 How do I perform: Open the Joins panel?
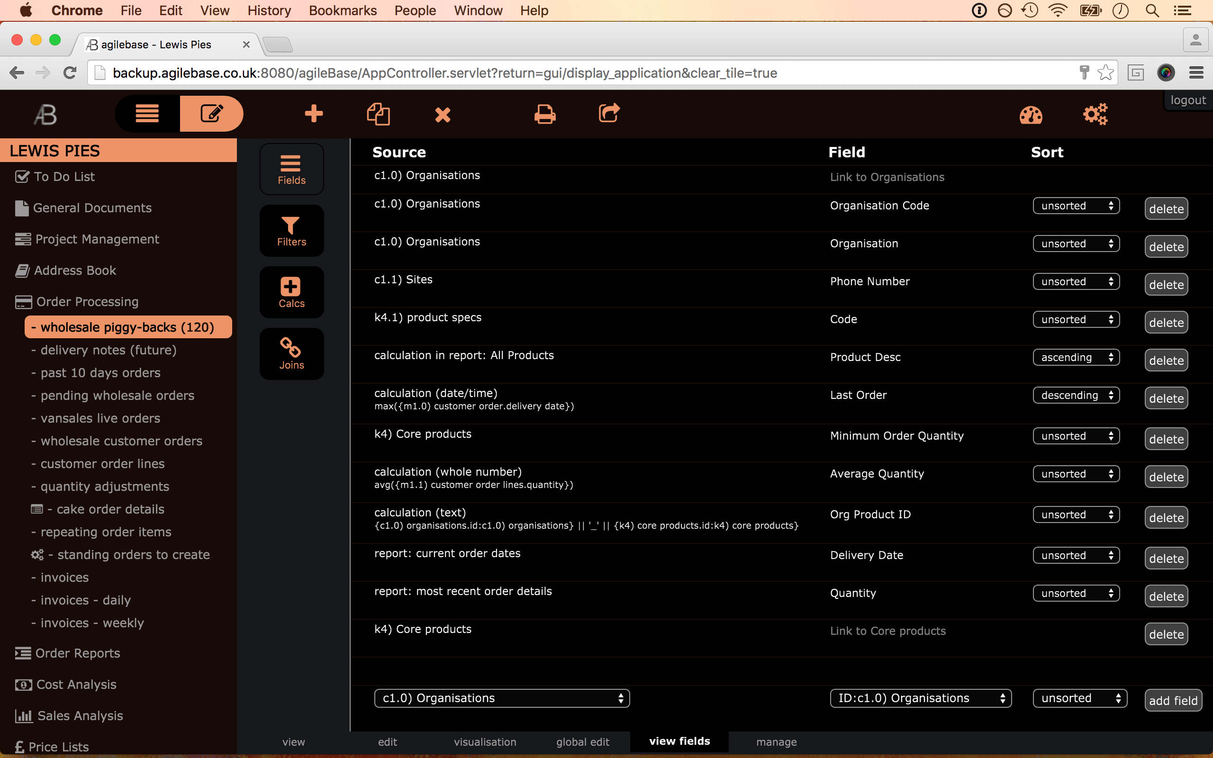tap(291, 354)
